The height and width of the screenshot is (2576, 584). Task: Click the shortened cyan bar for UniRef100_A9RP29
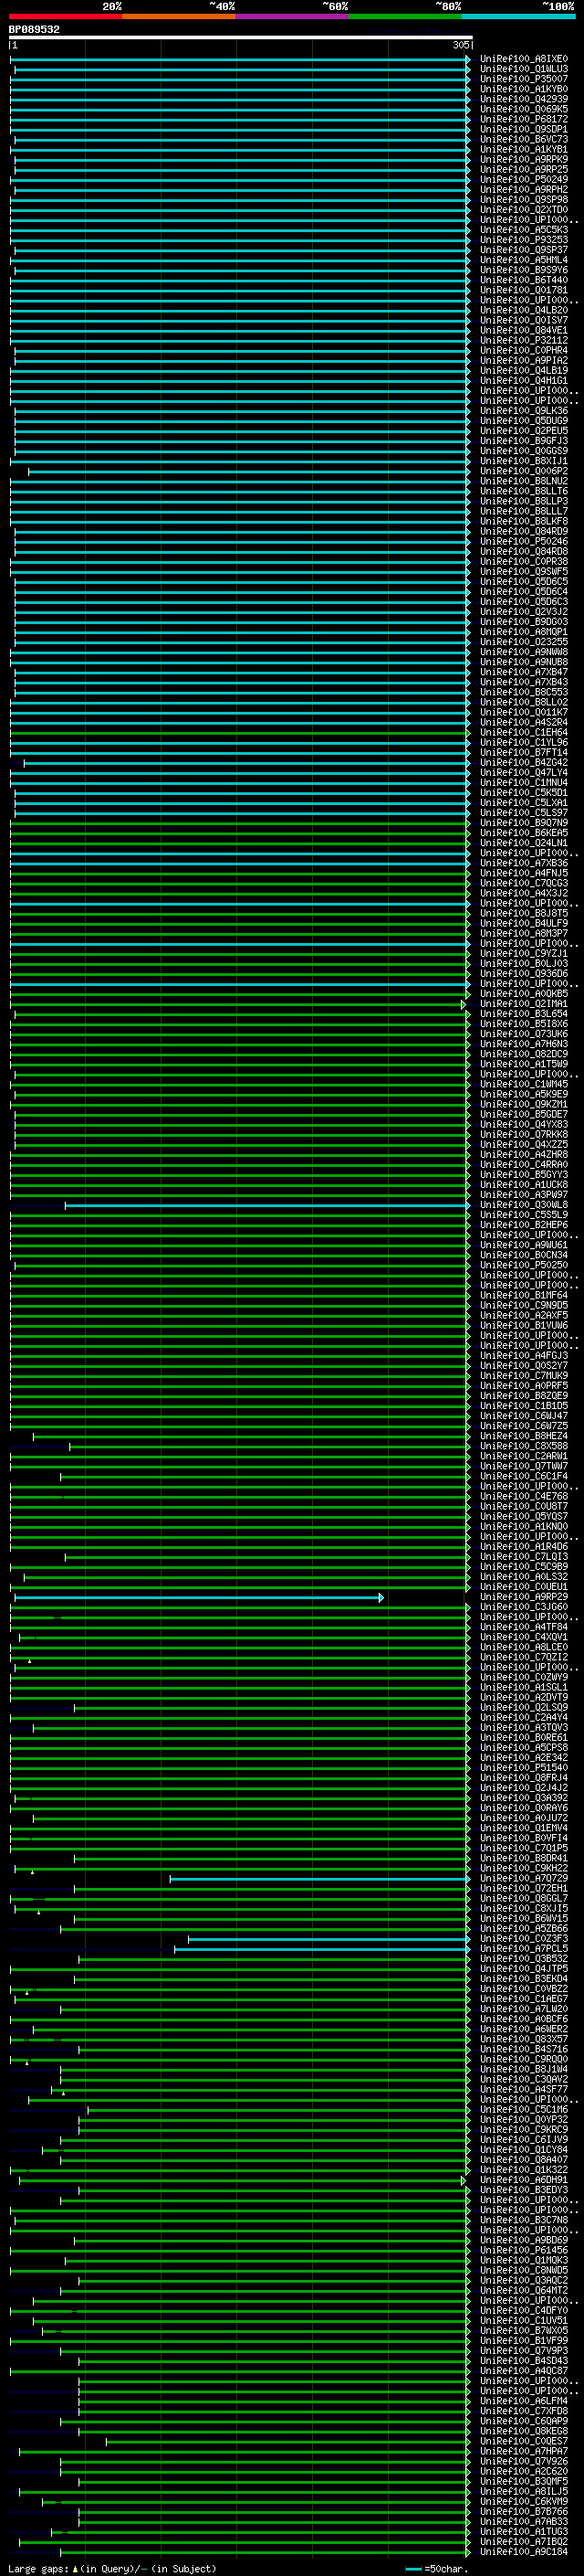tap(199, 1597)
